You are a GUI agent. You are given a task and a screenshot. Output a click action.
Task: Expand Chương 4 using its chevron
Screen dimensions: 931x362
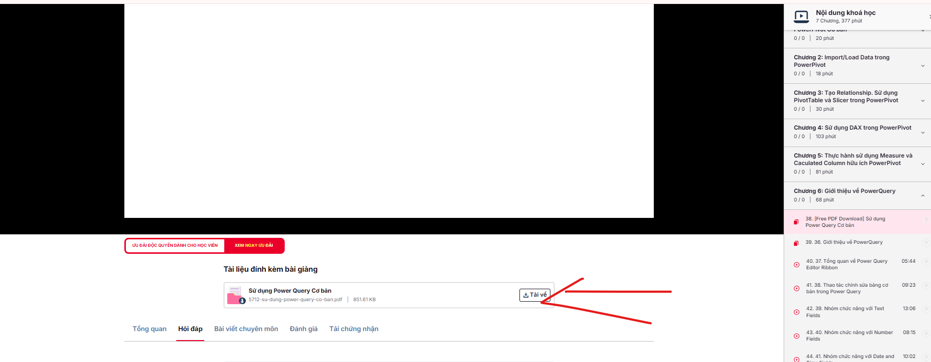coord(923,133)
